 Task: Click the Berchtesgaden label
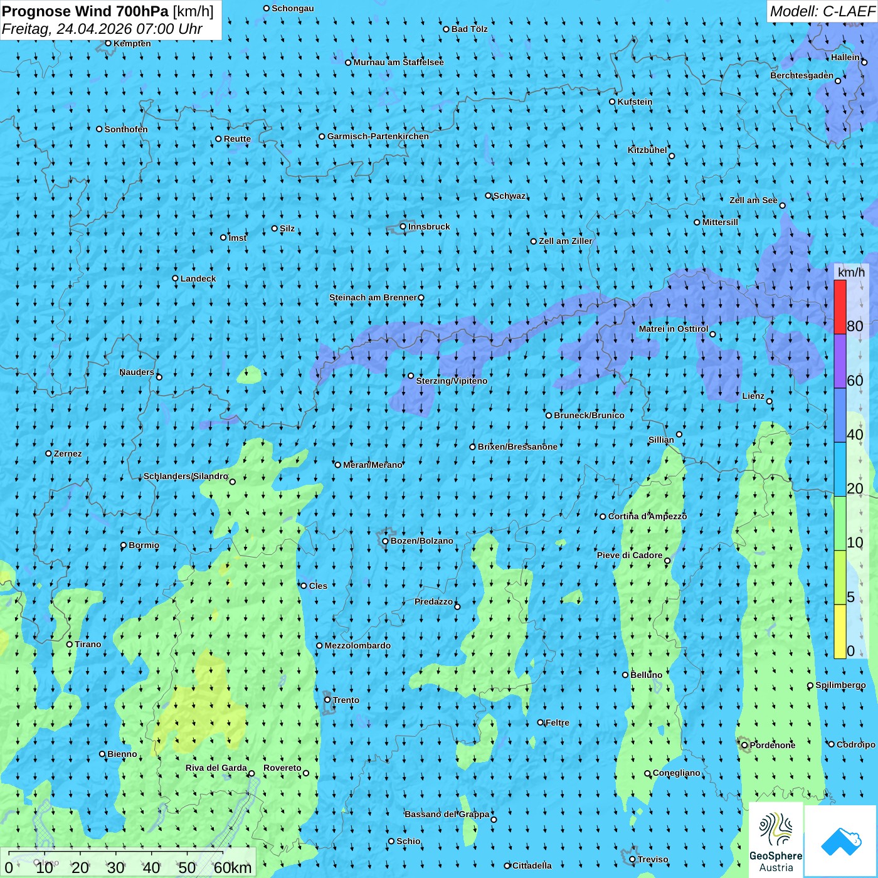(802, 75)
